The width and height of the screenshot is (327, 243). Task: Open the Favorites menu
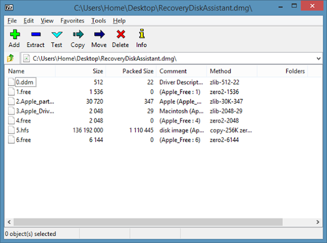73,21
